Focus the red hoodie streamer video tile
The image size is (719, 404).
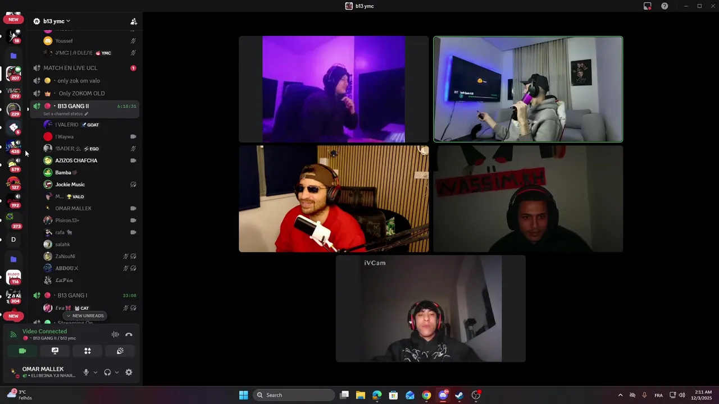pyautogui.click(x=334, y=199)
